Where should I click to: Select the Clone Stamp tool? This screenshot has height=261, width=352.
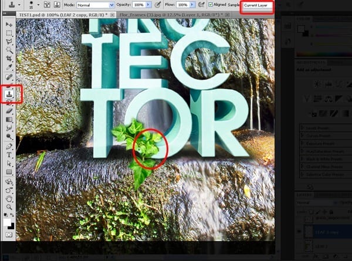pyautogui.click(x=9, y=94)
